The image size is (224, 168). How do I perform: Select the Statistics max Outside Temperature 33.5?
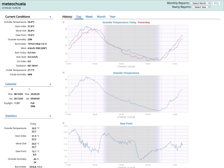click(x=34, y=129)
